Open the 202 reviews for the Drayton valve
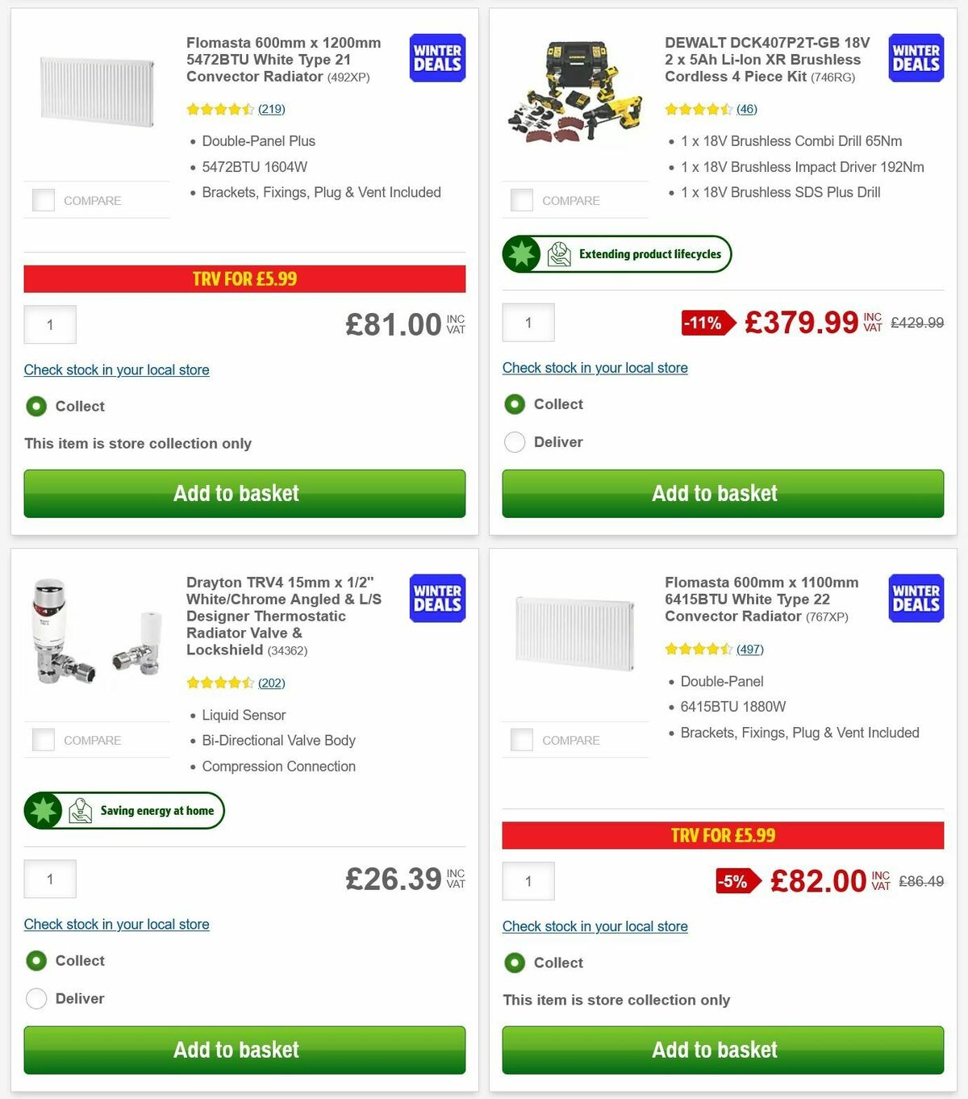Screen dimensions: 968x1099 271,683
